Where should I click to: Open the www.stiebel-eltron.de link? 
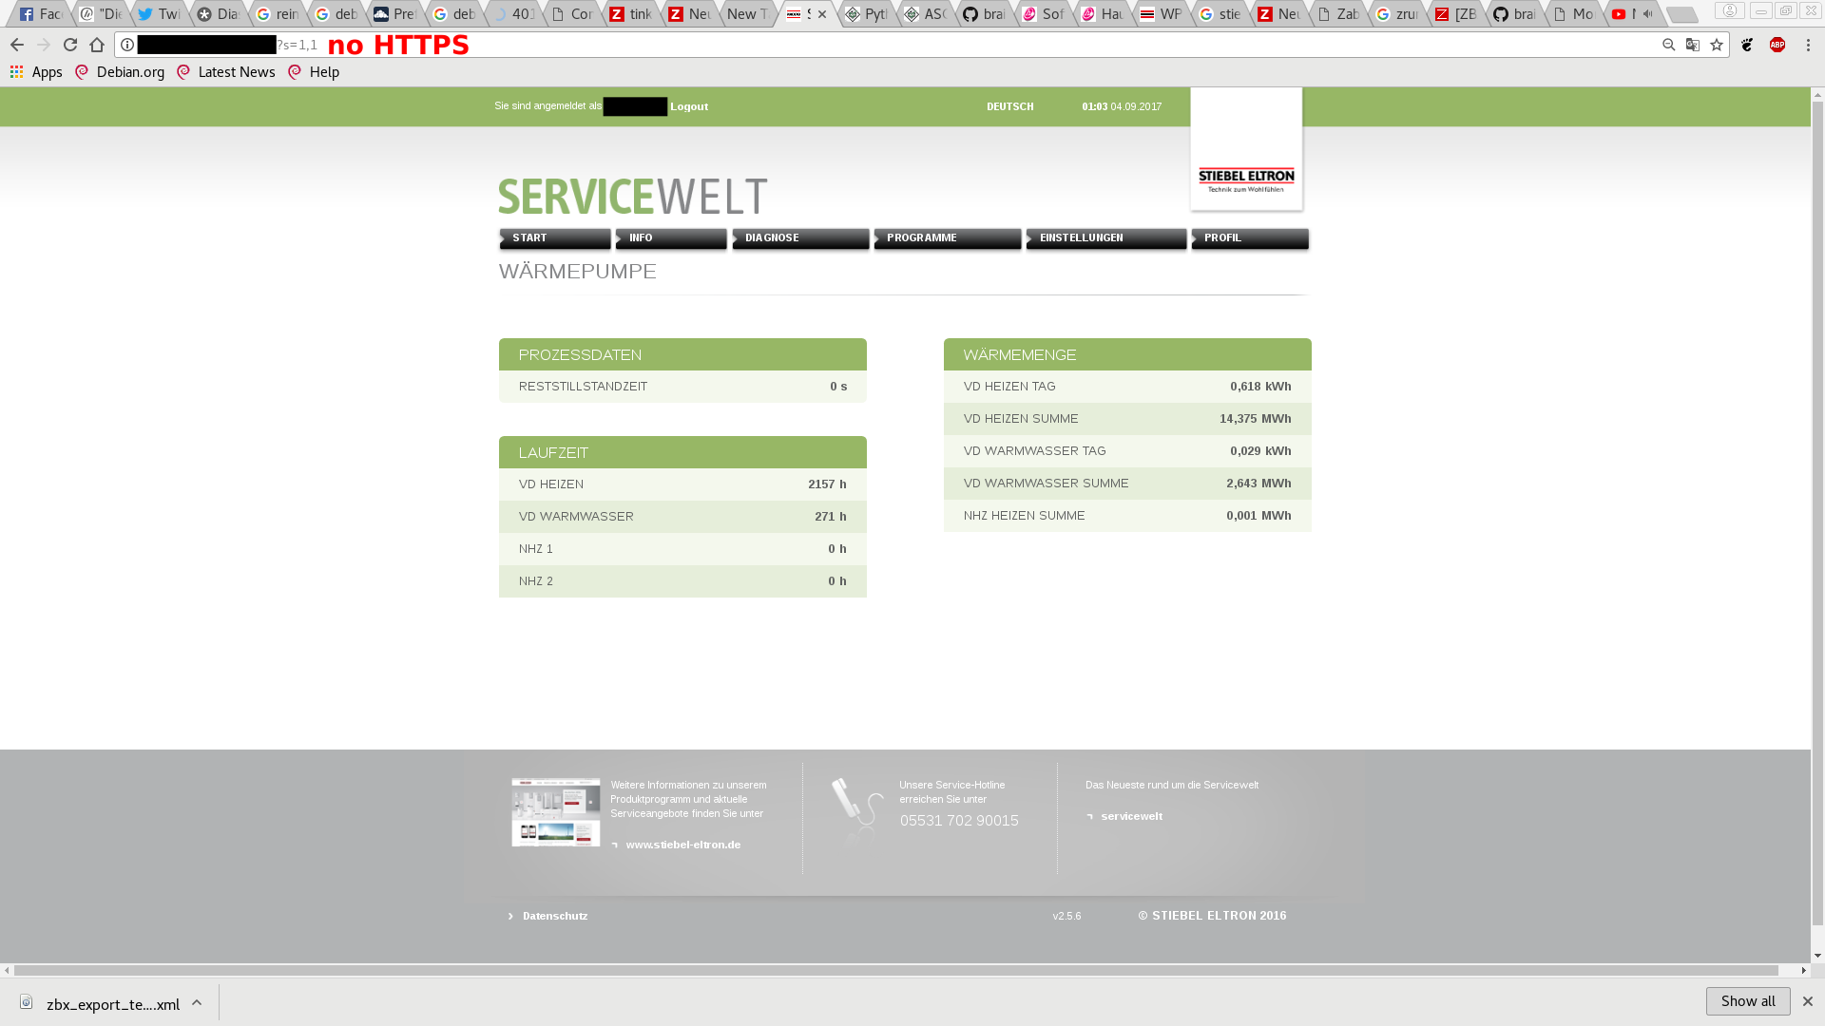(682, 845)
